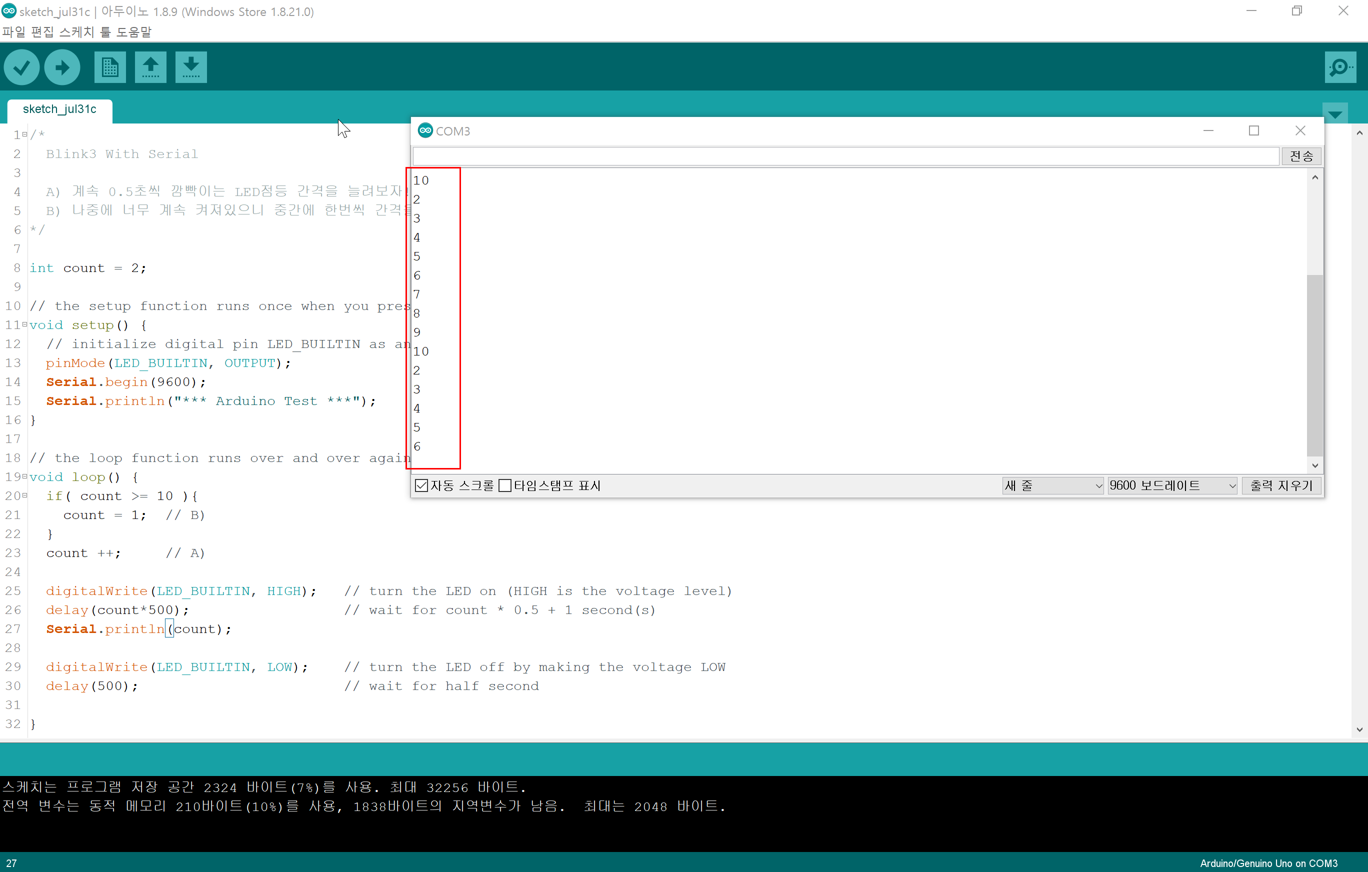Select the sketch_jul31c tab
1368x872 pixels.
coord(59,109)
